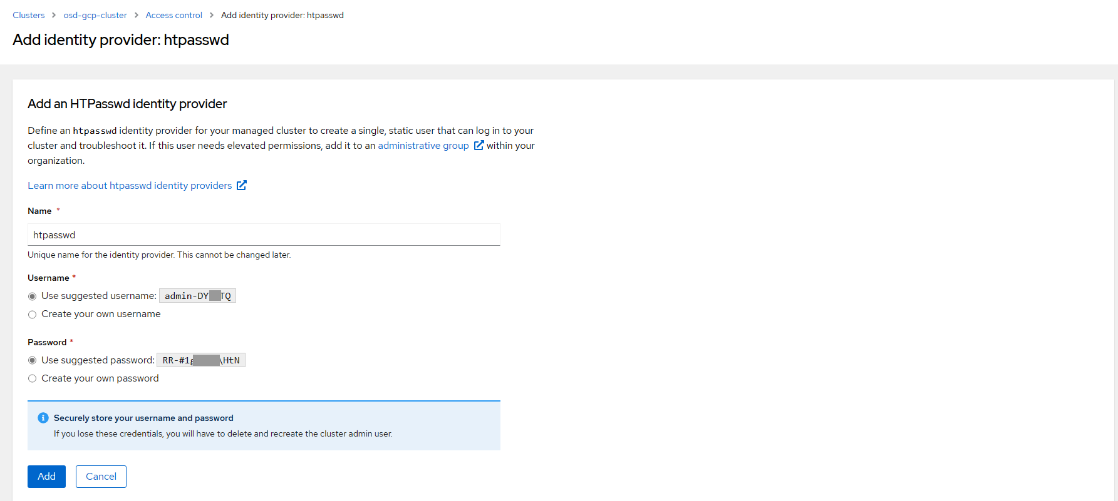
Task: Click the suggested username value box
Action: tap(197, 296)
